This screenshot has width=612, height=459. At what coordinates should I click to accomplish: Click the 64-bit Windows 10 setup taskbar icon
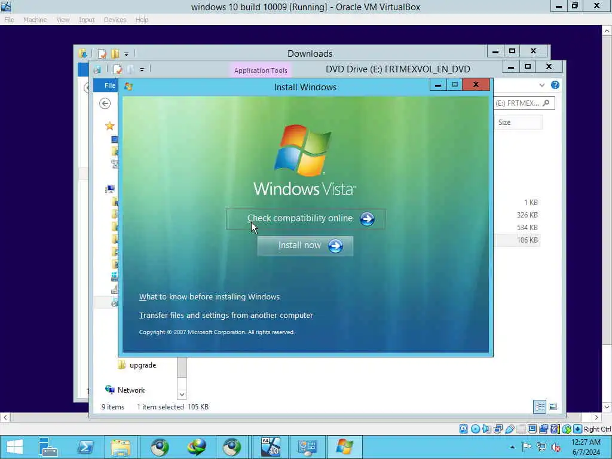pos(271,447)
